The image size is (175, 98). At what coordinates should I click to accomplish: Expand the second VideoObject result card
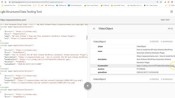(132, 79)
